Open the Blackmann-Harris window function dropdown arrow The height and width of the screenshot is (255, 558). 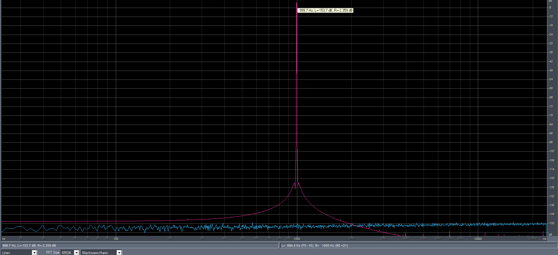pyautogui.click(x=119, y=253)
